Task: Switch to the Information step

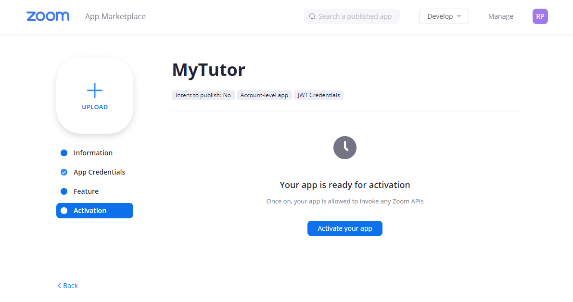Action: (93, 153)
